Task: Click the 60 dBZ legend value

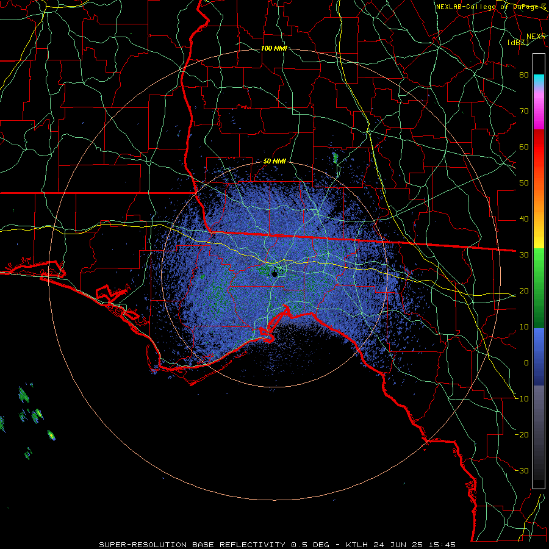Action: pyautogui.click(x=524, y=146)
